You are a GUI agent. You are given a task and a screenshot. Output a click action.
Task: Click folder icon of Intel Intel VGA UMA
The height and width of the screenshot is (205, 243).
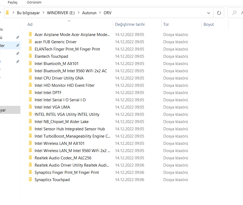click(30, 107)
